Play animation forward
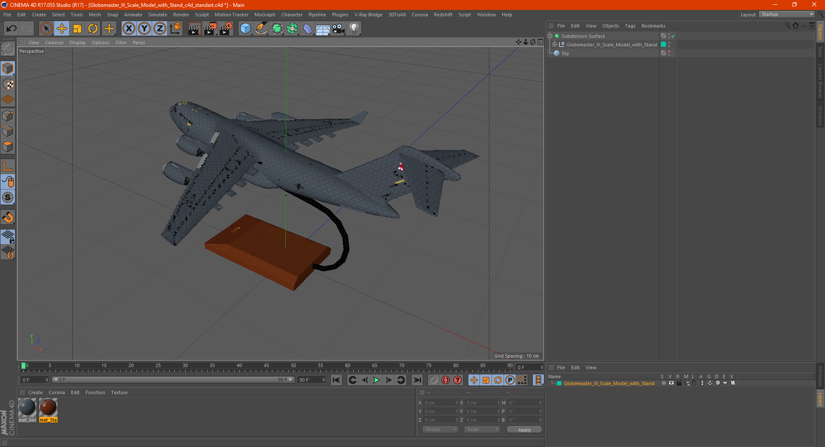 [x=376, y=380]
